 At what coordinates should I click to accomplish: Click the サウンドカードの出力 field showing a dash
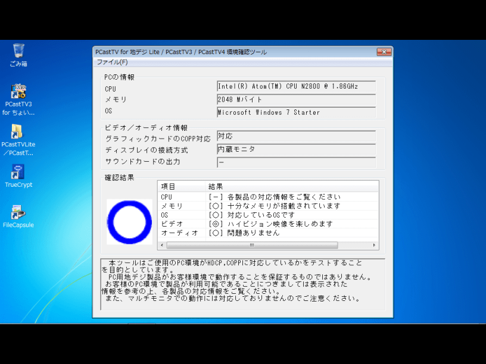(x=297, y=162)
